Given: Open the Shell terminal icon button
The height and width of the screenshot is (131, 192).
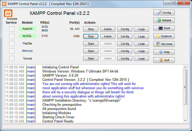Looking at the screenshot, I should [164, 28].
